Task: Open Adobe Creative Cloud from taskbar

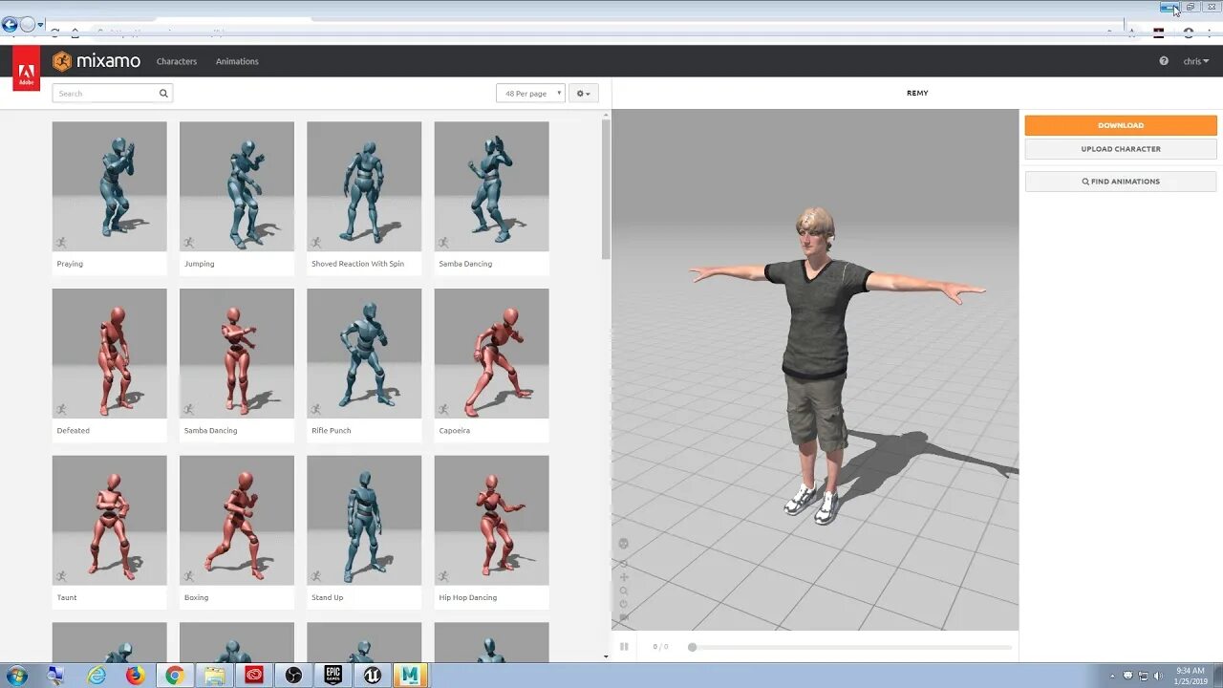Action: pos(254,676)
